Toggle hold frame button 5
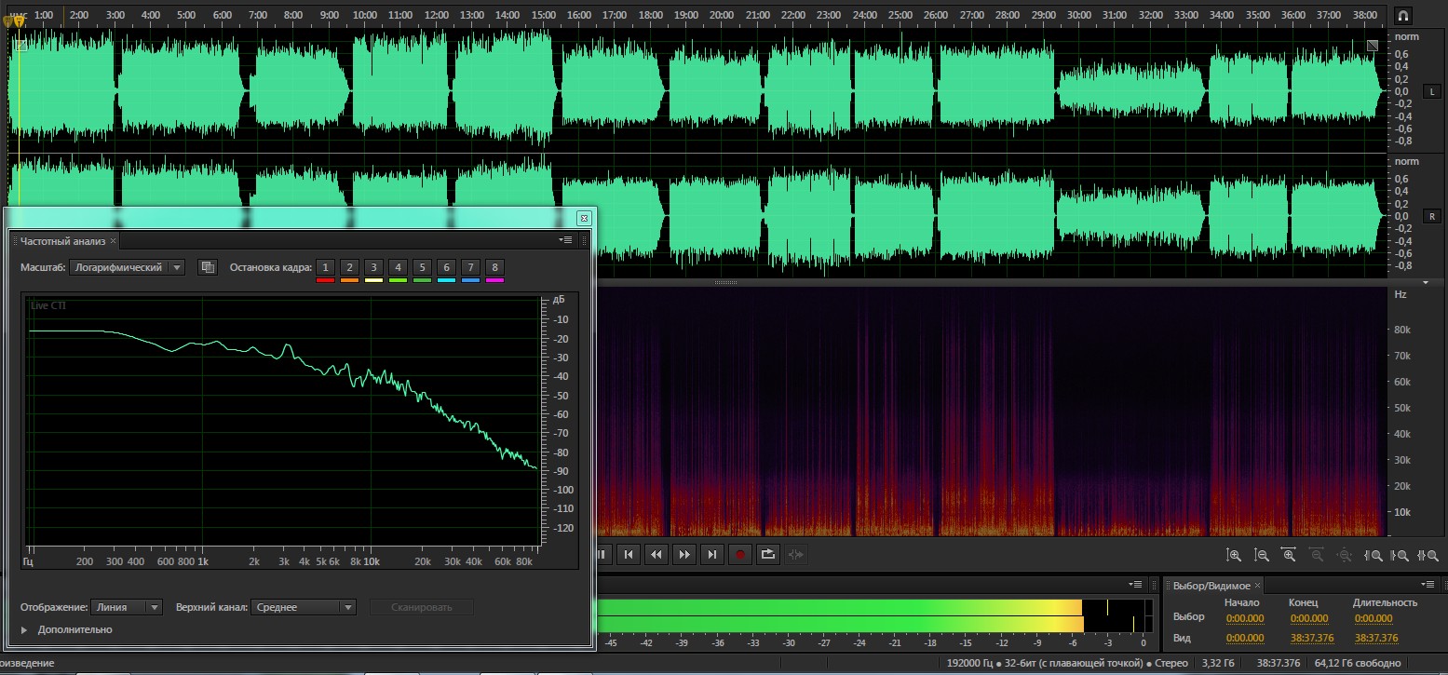 [x=422, y=267]
